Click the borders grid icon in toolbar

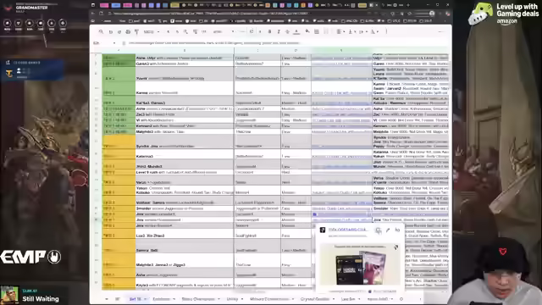pos(316,32)
